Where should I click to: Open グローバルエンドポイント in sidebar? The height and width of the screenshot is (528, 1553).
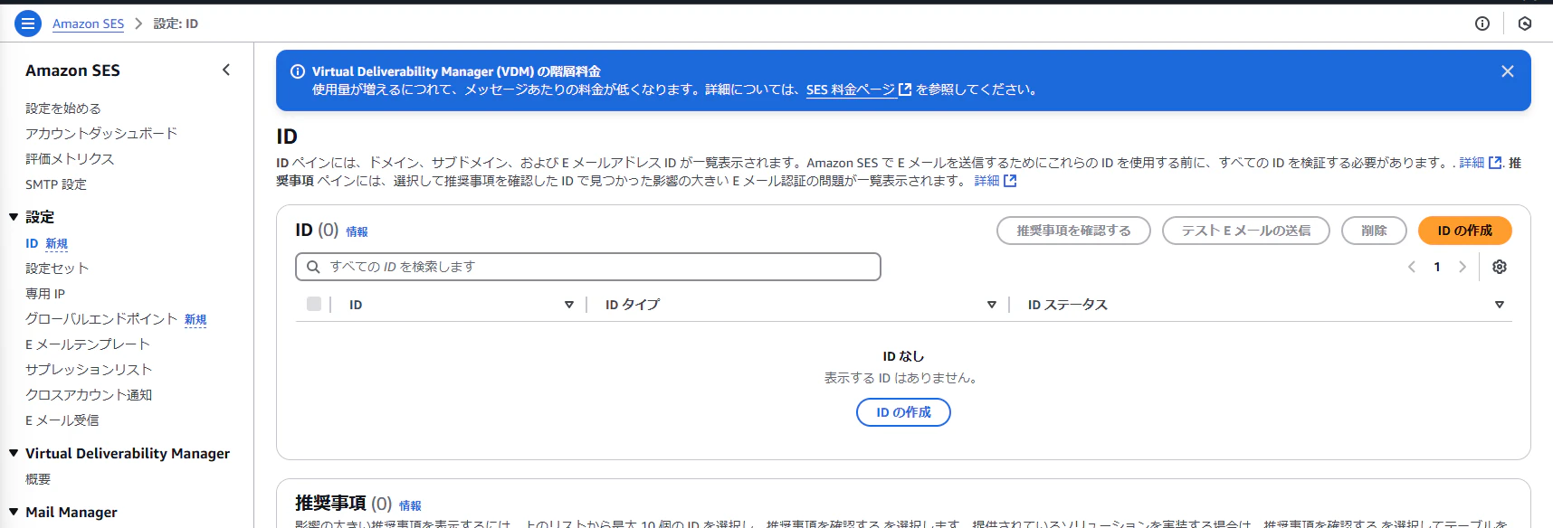pos(101,319)
